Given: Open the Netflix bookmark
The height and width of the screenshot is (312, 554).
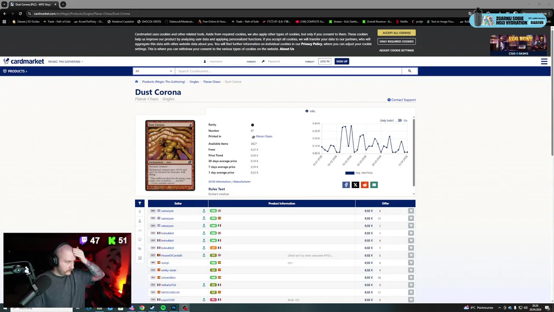Looking at the screenshot, I should pyautogui.click(x=402, y=22).
